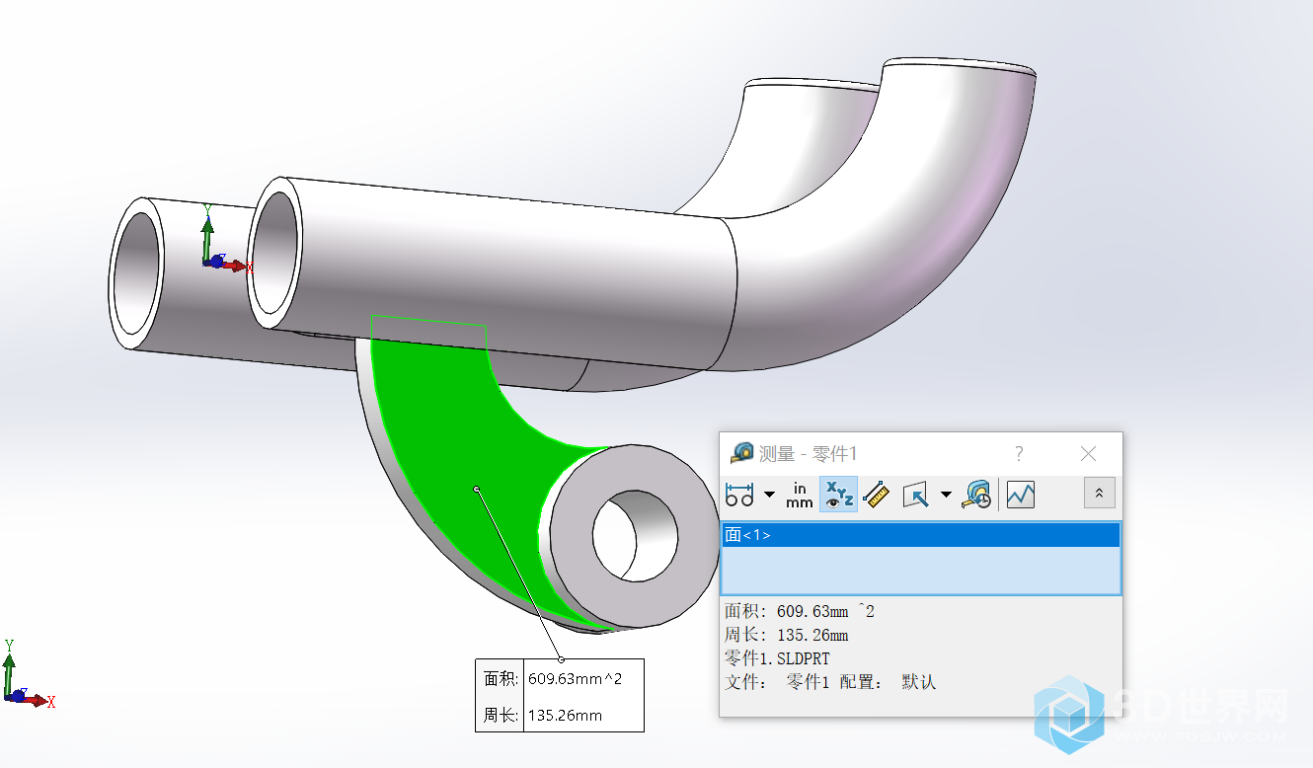This screenshot has width=1313, height=768.
Task: Click the 面积: 609.63mm ^2 result line
Action: [x=800, y=611]
